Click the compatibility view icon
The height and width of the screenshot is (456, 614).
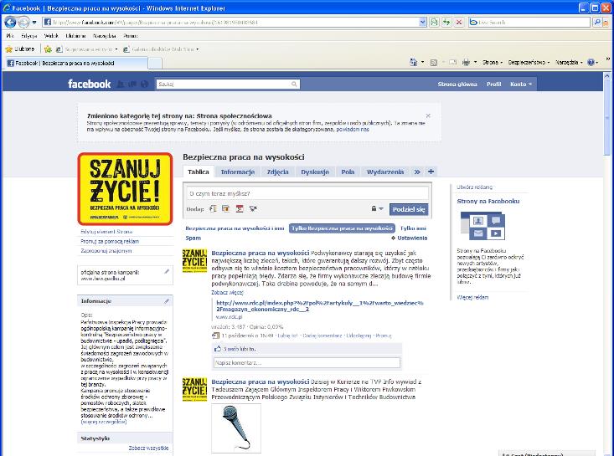click(434, 23)
